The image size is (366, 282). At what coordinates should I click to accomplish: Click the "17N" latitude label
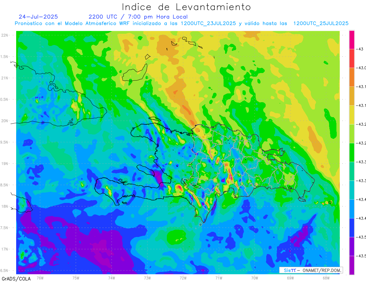click(5, 249)
